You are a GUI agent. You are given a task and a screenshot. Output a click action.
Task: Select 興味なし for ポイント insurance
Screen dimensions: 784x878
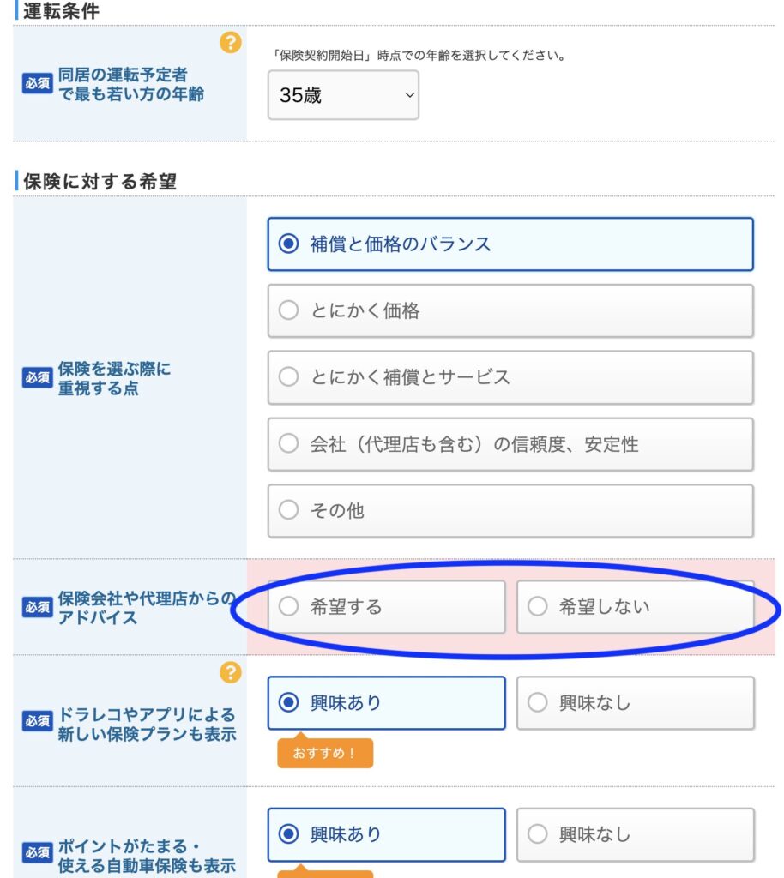point(635,834)
